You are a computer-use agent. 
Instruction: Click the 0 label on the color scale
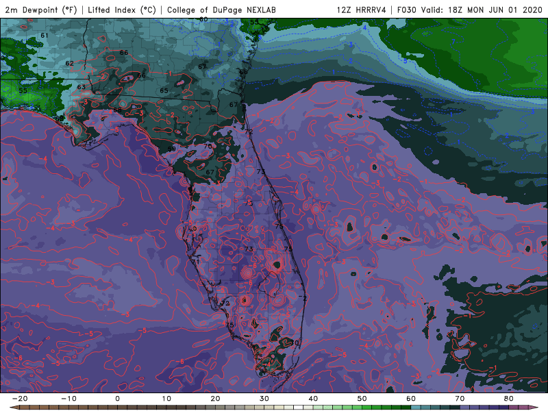[x=117, y=399]
